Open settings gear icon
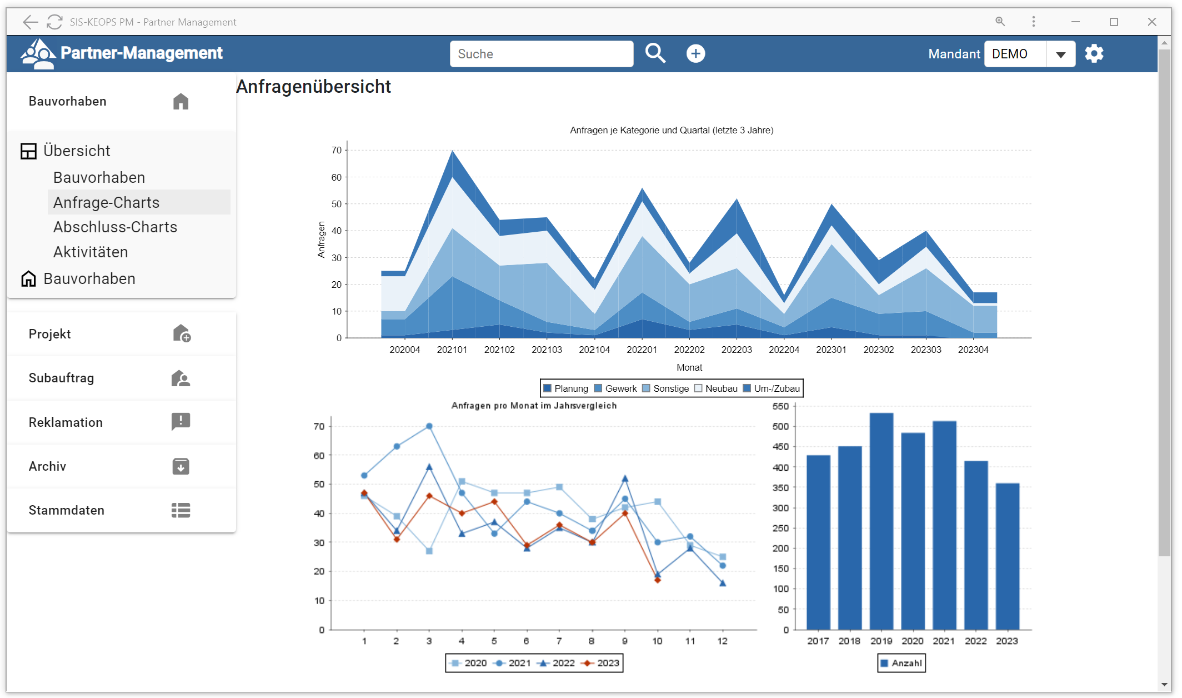1182x698 pixels. [1094, 54]
